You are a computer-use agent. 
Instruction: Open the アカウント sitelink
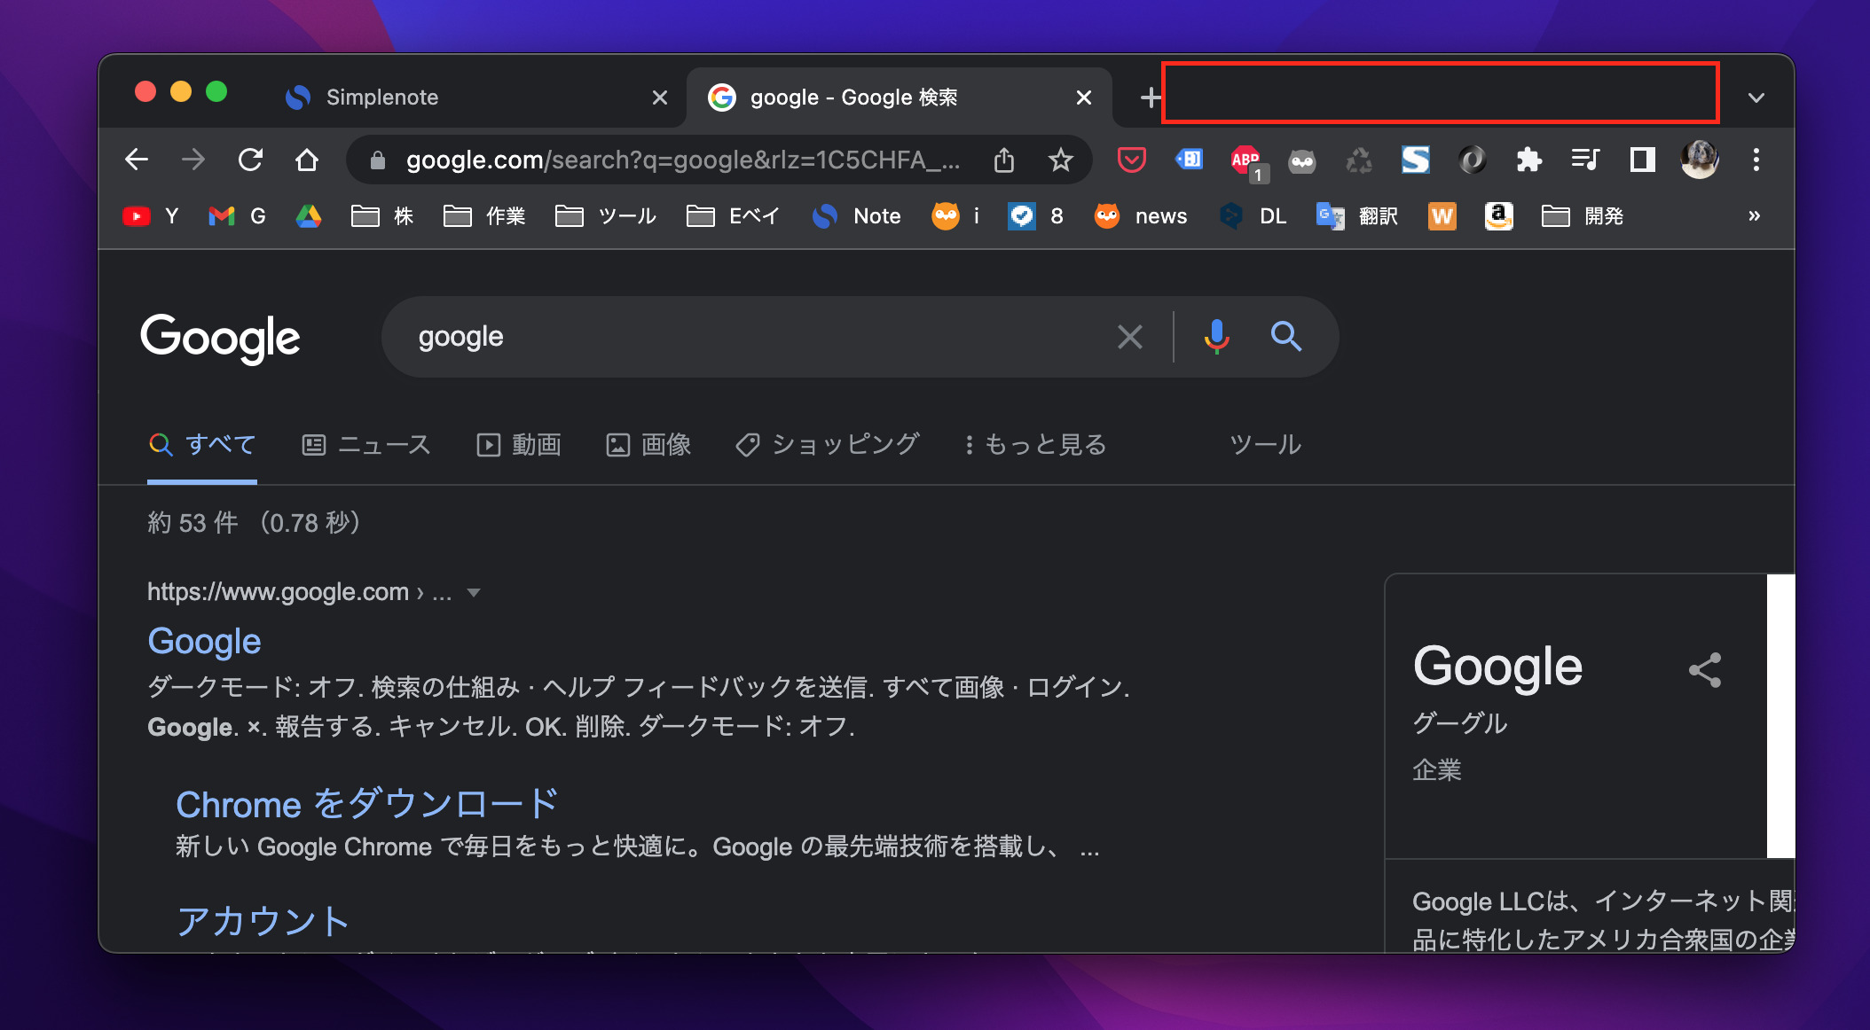click(x=263, y=921)
